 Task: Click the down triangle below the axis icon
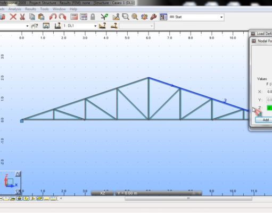click(x=18, y=192)
